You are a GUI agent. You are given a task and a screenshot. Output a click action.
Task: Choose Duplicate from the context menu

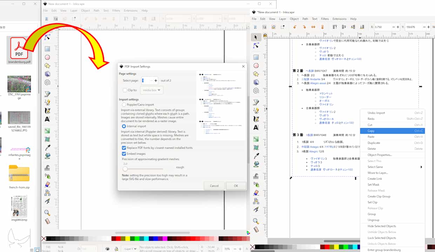click(373, 142)
